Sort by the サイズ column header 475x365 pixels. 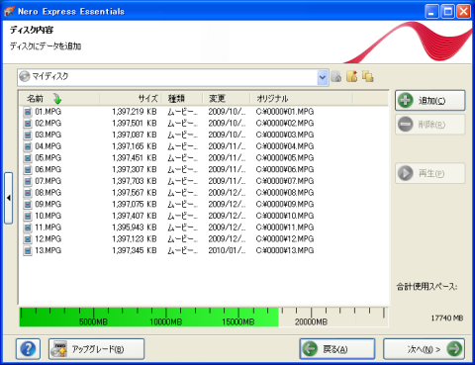pyautogui.click(x=131, y=98)
